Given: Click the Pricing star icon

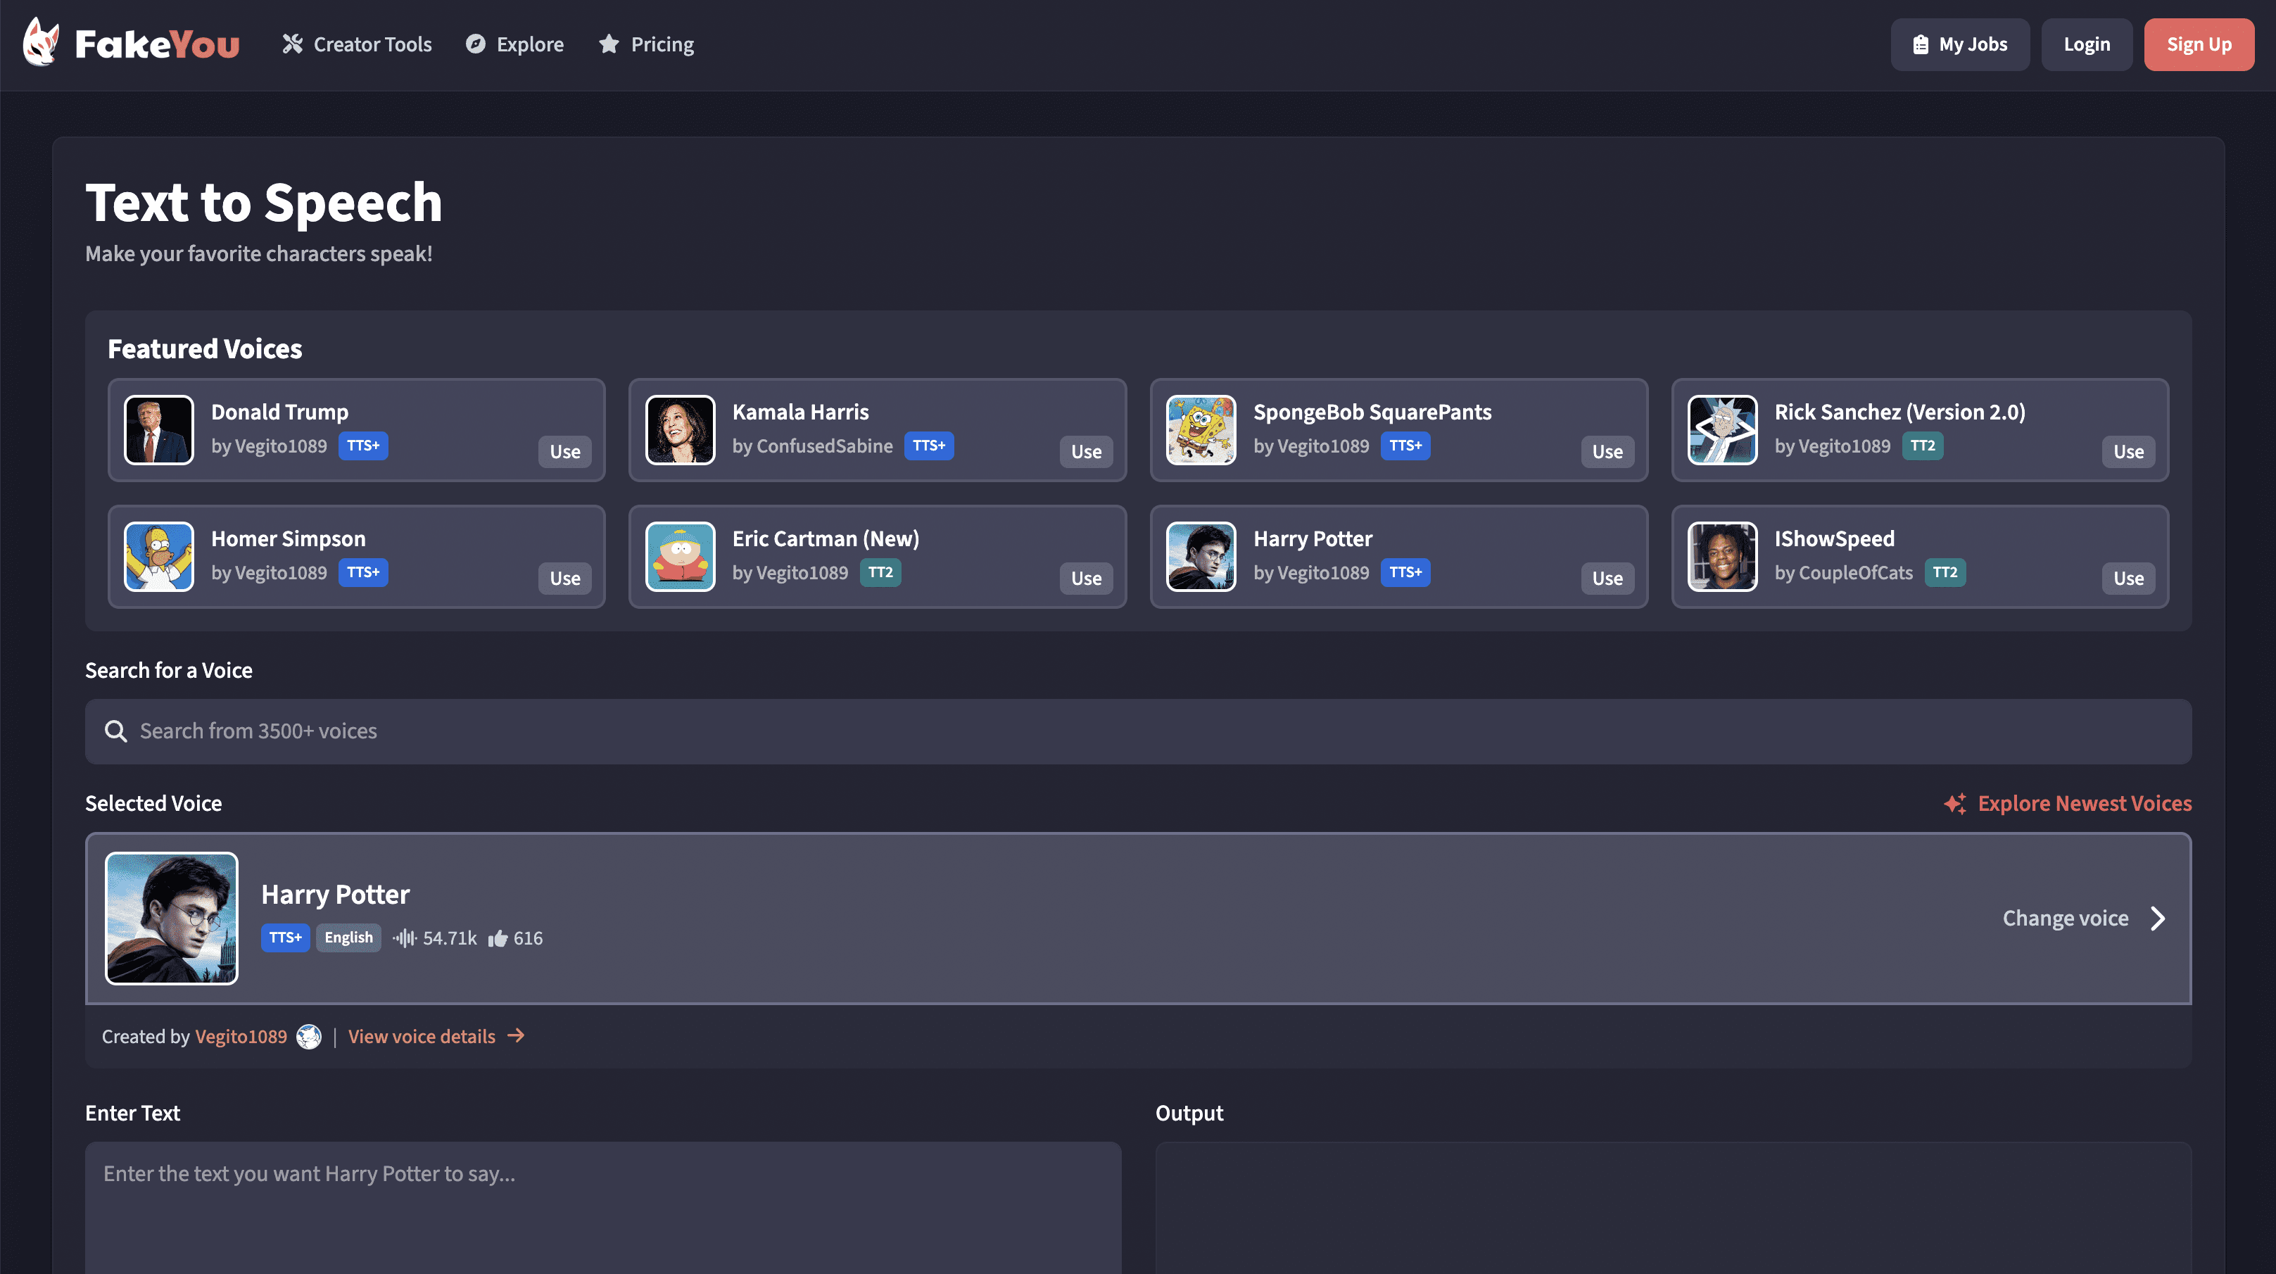Looking at the screenshot, I should click(x=609, y=44).
